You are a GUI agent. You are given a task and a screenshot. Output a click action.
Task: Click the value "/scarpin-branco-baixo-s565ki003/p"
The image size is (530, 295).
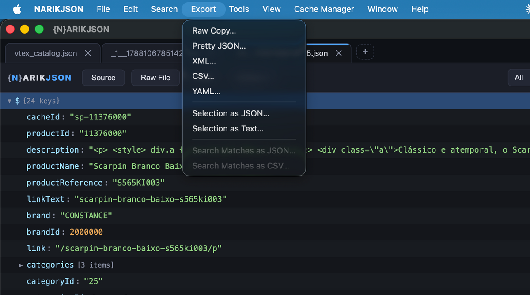click(x=138, y=249)
